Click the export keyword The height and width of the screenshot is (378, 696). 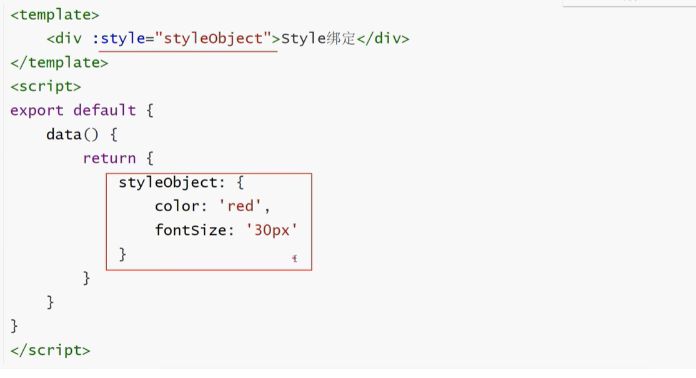[36, 111]
